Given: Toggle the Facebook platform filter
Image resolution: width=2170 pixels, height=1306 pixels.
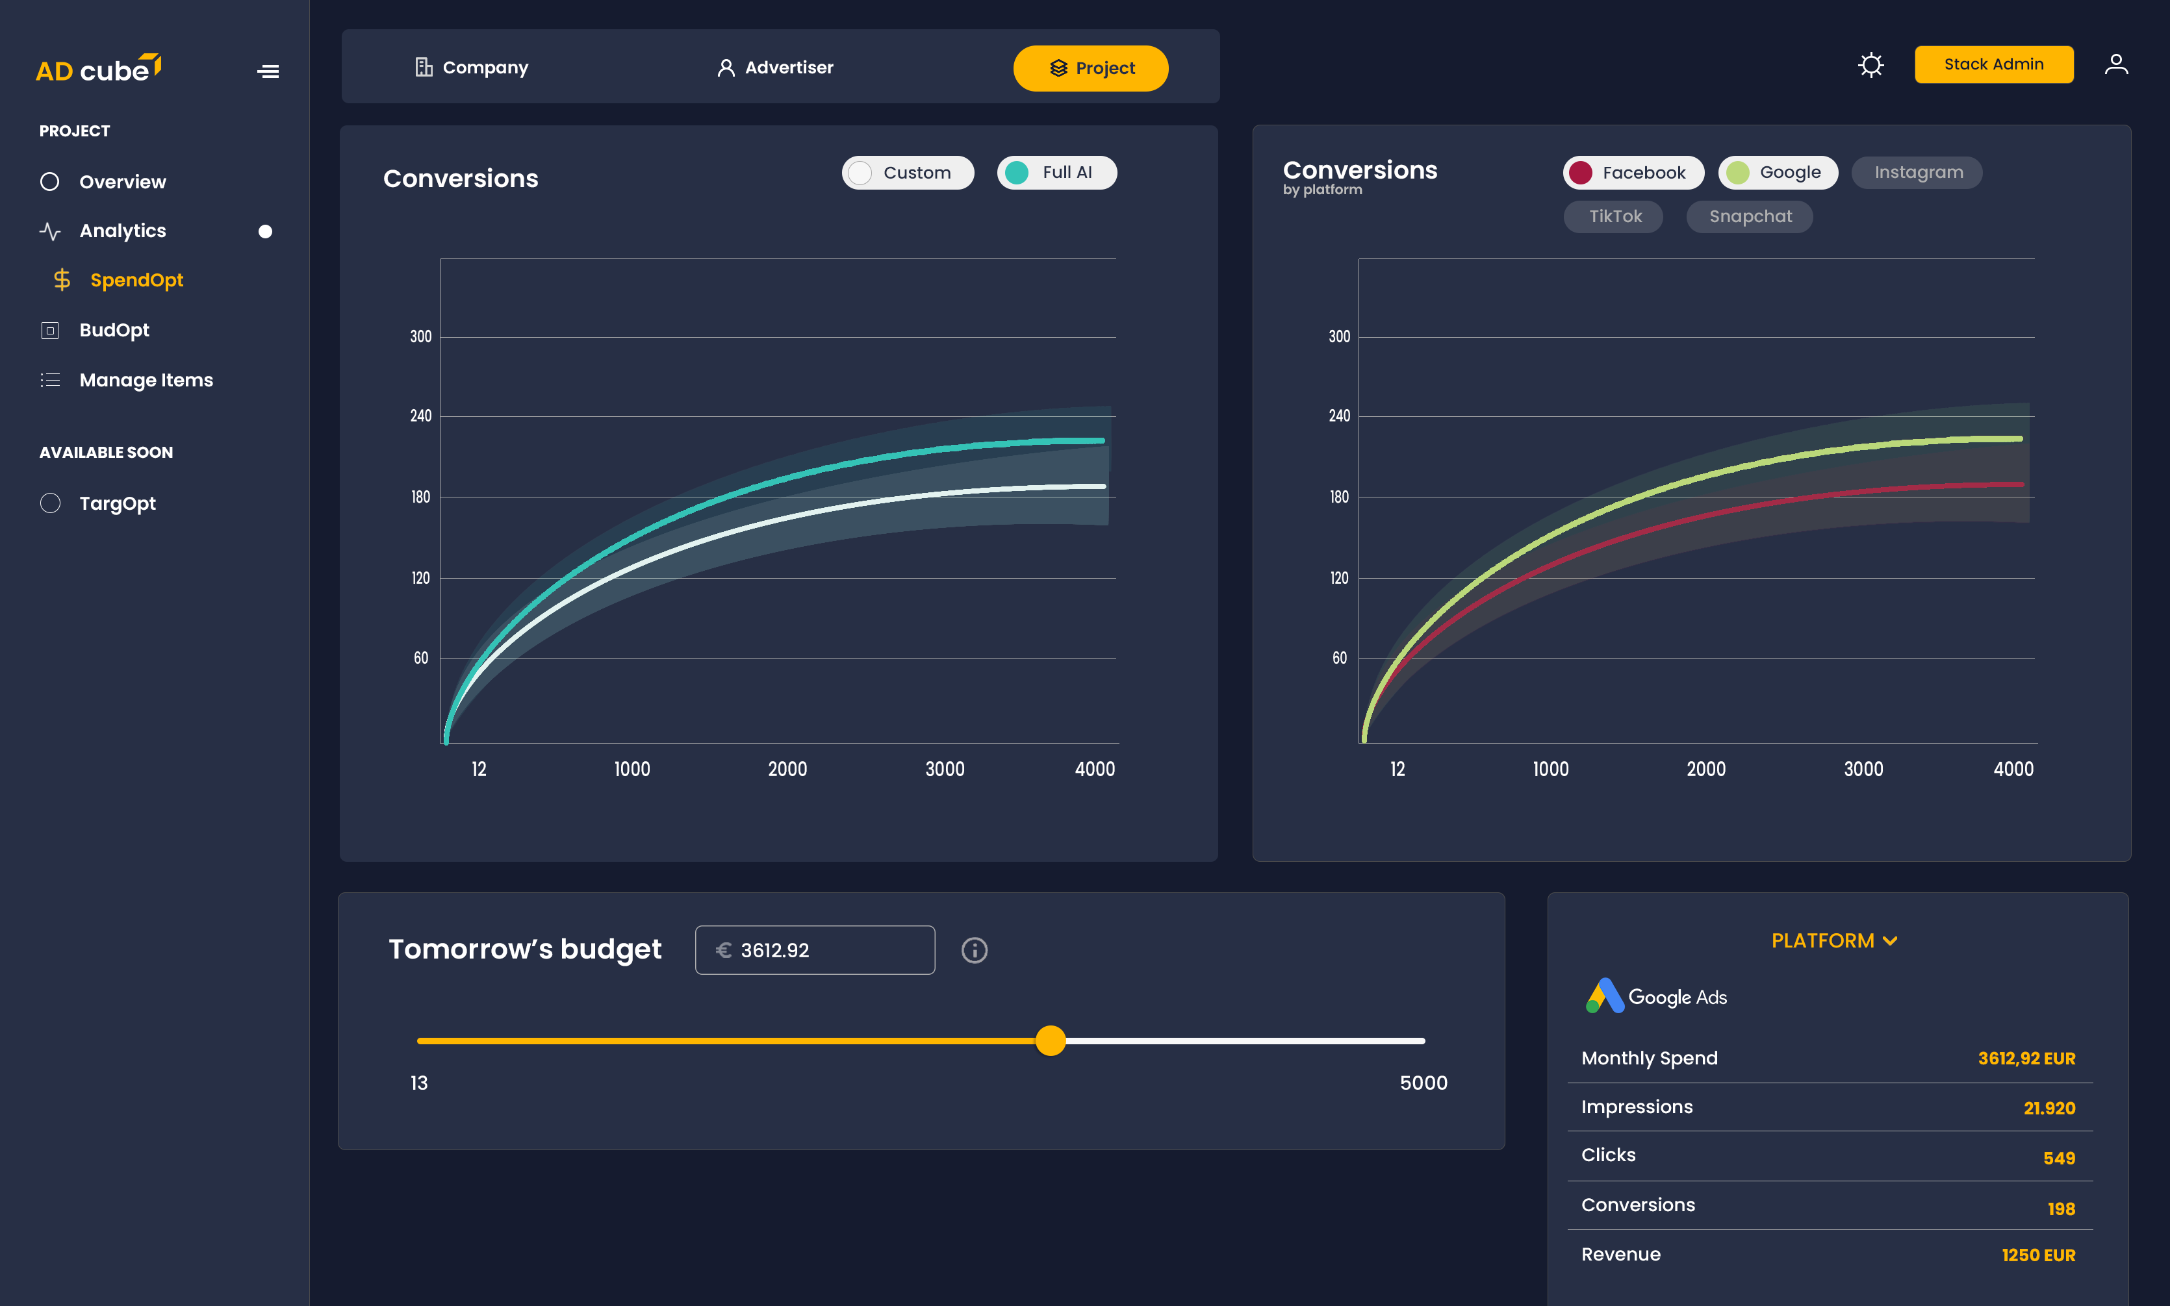Looking at the screenshot, I should pyautogui.click(x=1632, y=173).
